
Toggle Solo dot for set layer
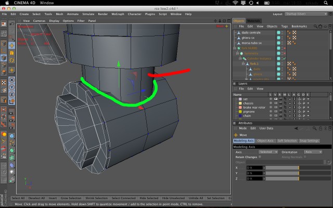[271, 99]
